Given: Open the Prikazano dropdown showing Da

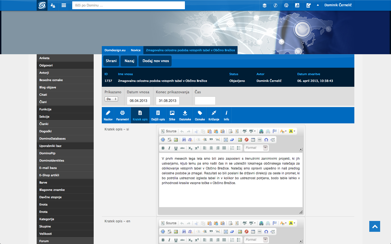Looking at the screenshot, I should pyautogui.click(x=111, y=99).
